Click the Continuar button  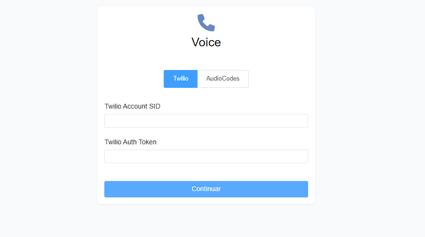pyautogui.click(x=206, y=189)
